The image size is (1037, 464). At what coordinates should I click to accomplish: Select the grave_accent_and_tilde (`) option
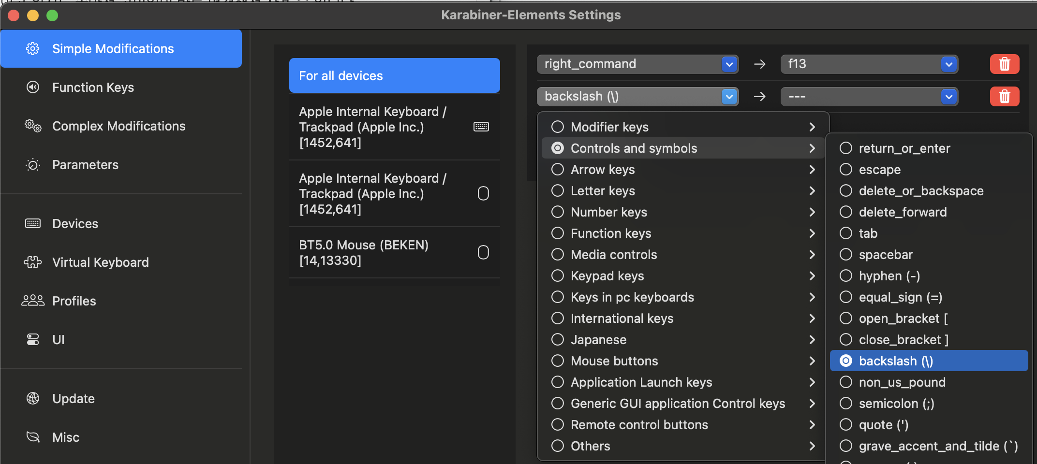[x=929, y=446]
